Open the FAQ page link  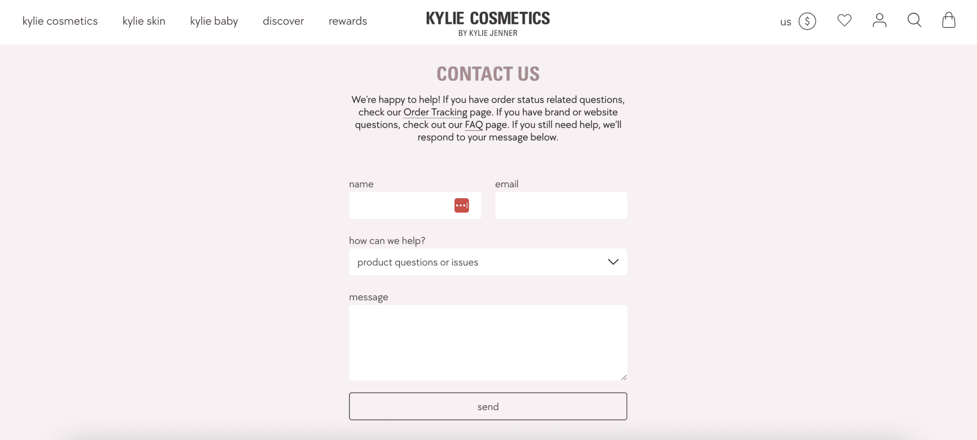click(x=474, y=124)
